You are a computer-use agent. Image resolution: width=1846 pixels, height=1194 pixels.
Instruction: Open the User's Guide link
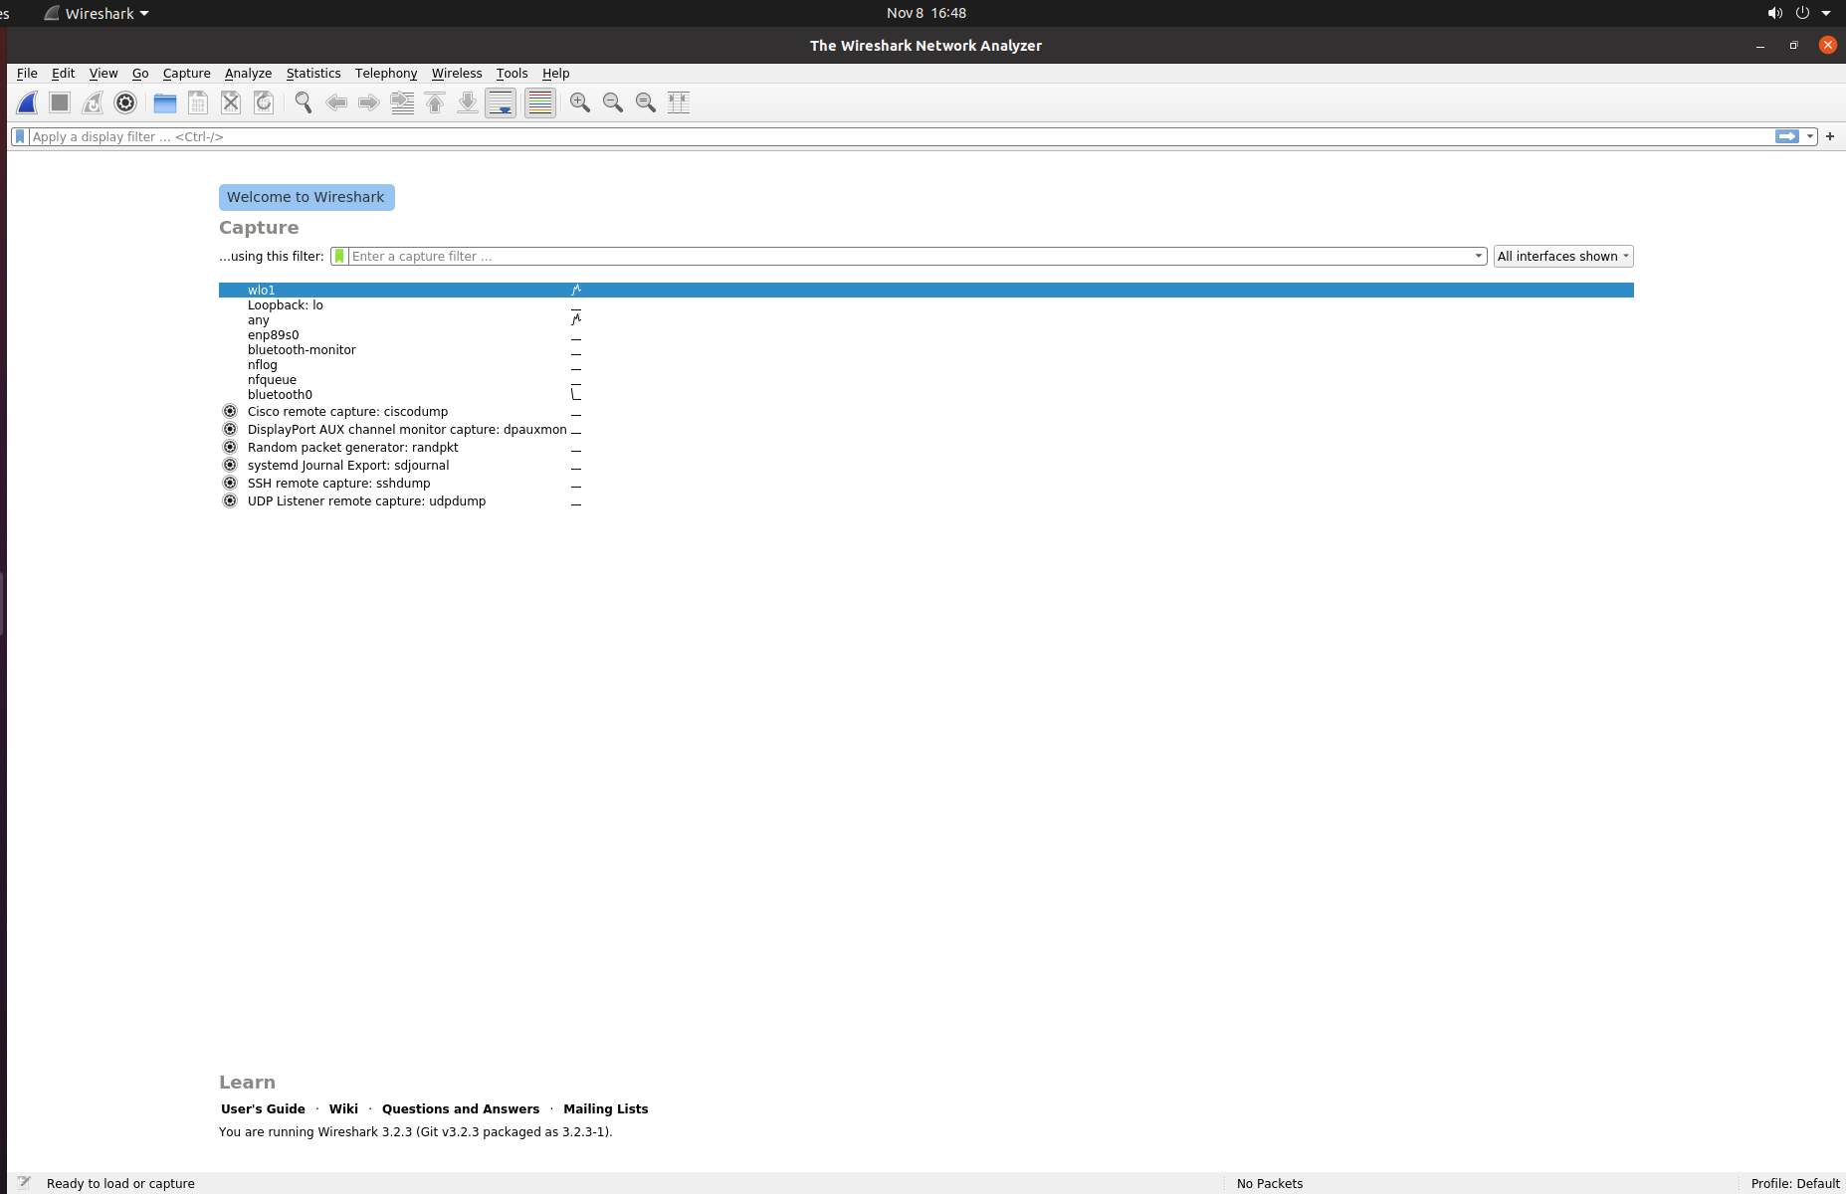263,1108
